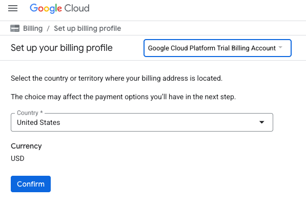306x203 pixels.
Task: Click the Country dropdown arrow
Action: [x=262, y=122]
